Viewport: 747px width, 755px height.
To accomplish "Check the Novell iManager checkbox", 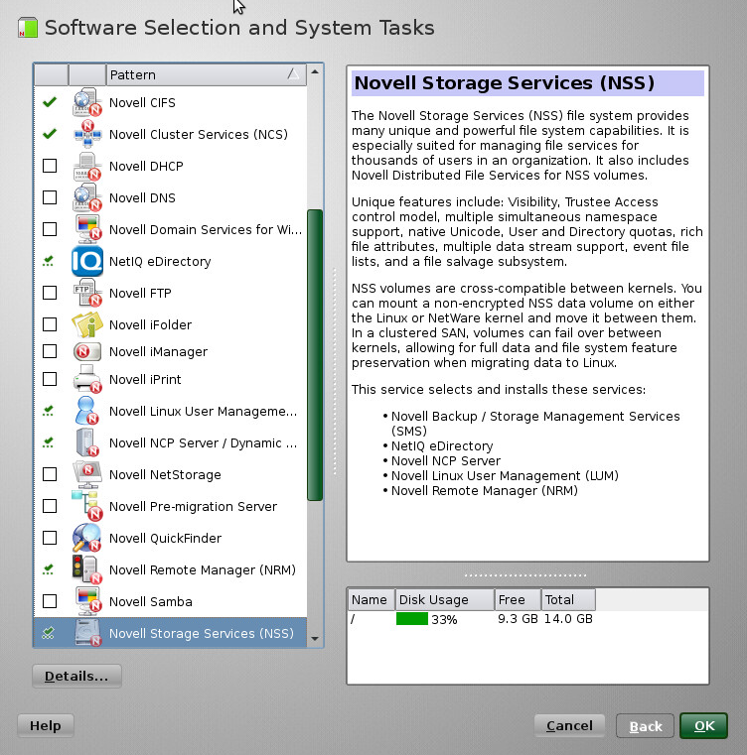I will 50,351.
